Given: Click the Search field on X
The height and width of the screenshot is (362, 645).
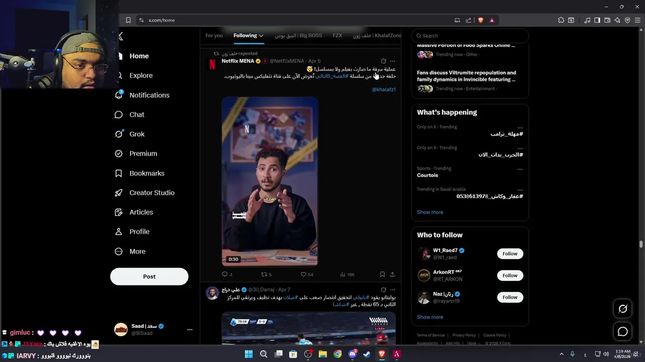Looking at the screenshot, I should click(470, 36).
